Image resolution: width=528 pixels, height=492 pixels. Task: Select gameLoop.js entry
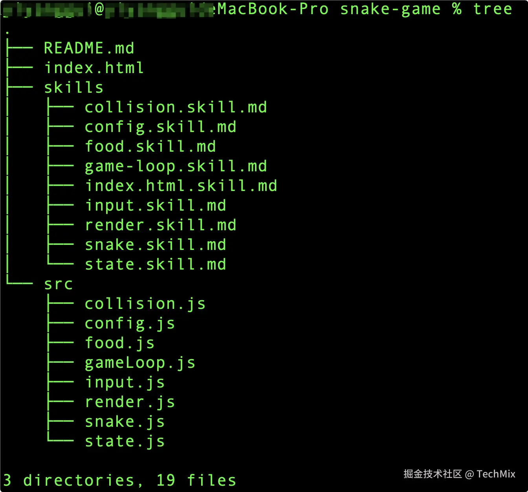pyautogui.click(x=140, y=363)
